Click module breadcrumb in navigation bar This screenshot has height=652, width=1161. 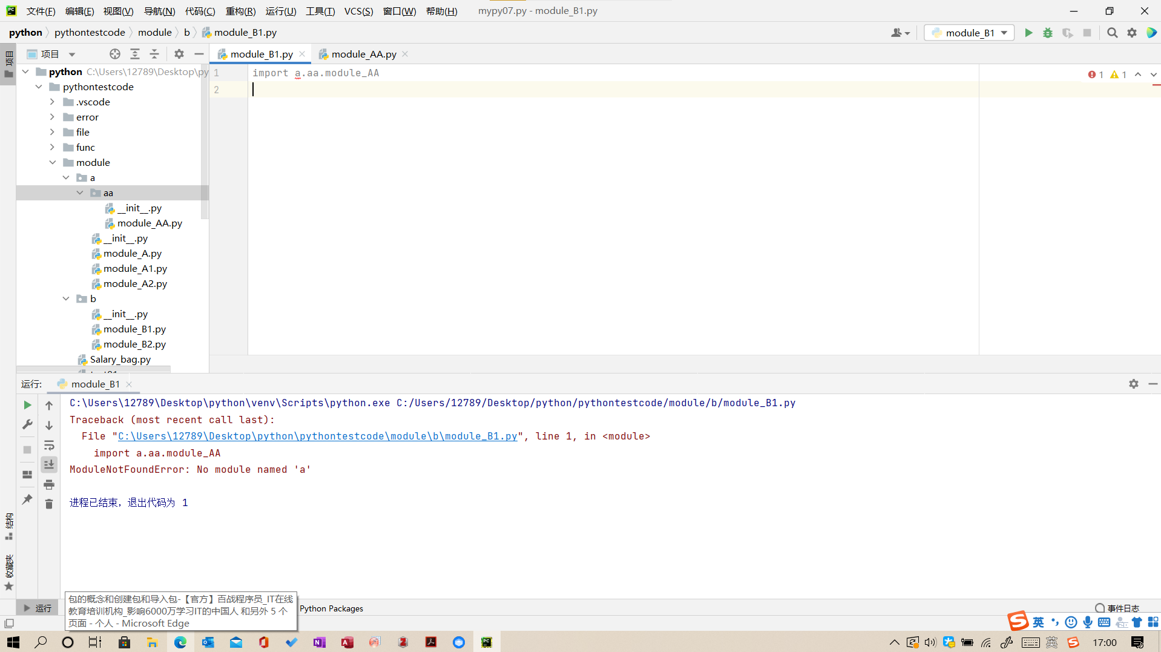tap(155, 33)
